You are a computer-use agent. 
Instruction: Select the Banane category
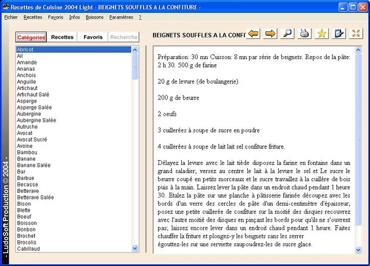[x=73, y=159]
